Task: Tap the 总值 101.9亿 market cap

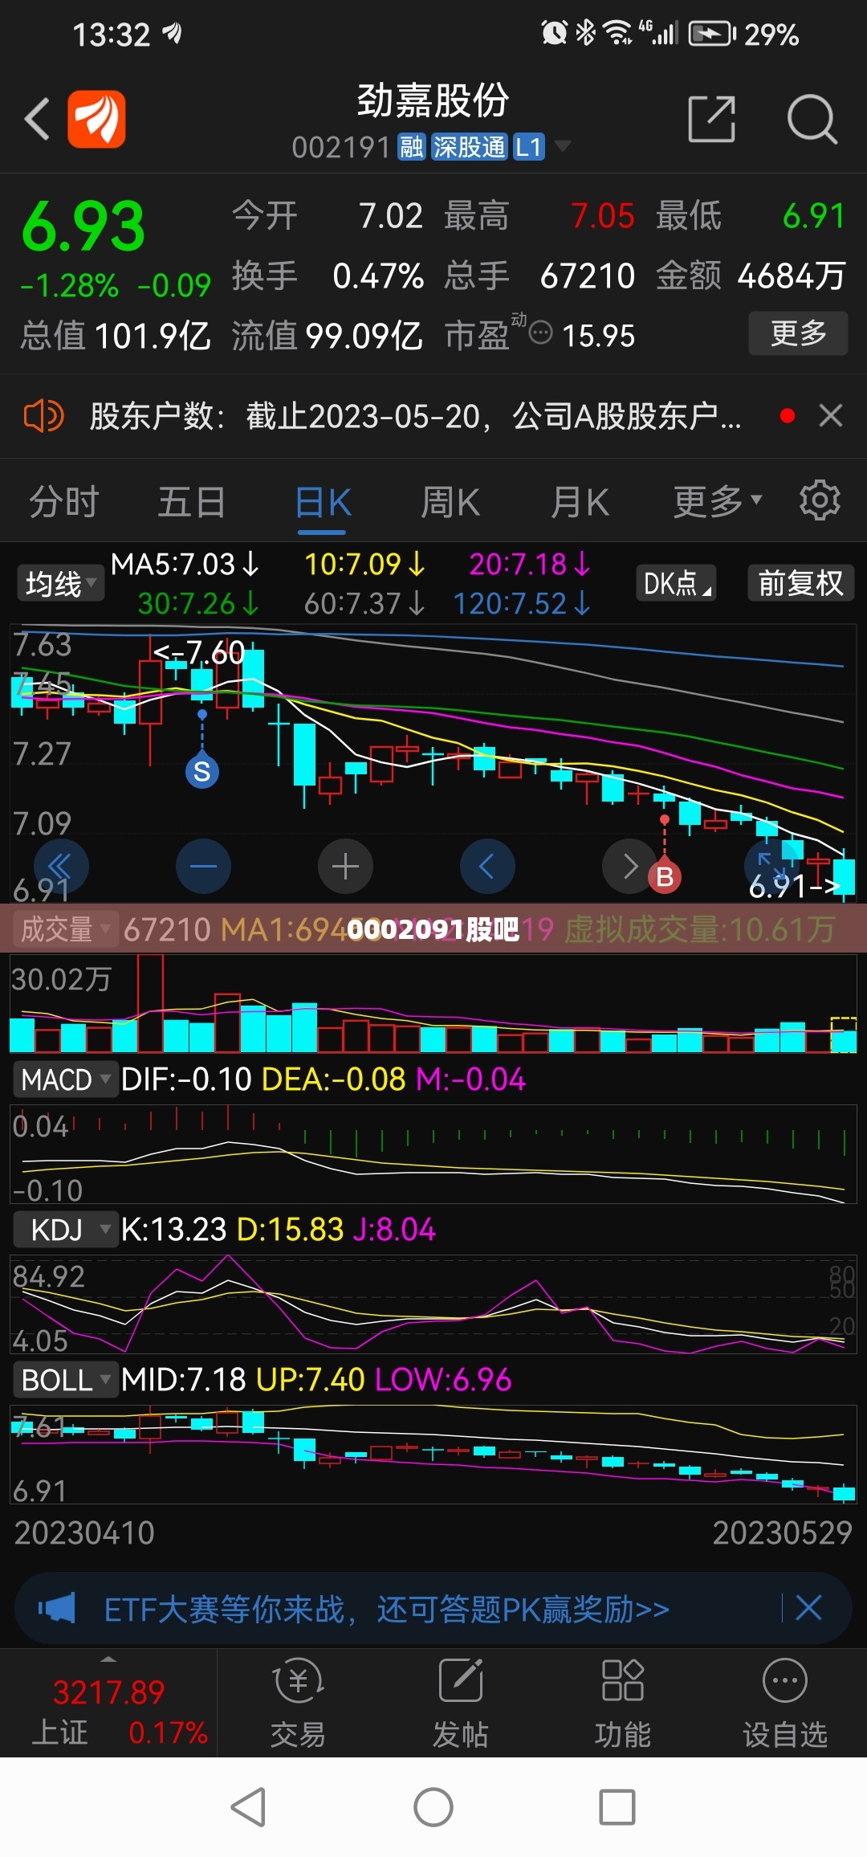Action: pyautogui.click(x=116, y=335)
